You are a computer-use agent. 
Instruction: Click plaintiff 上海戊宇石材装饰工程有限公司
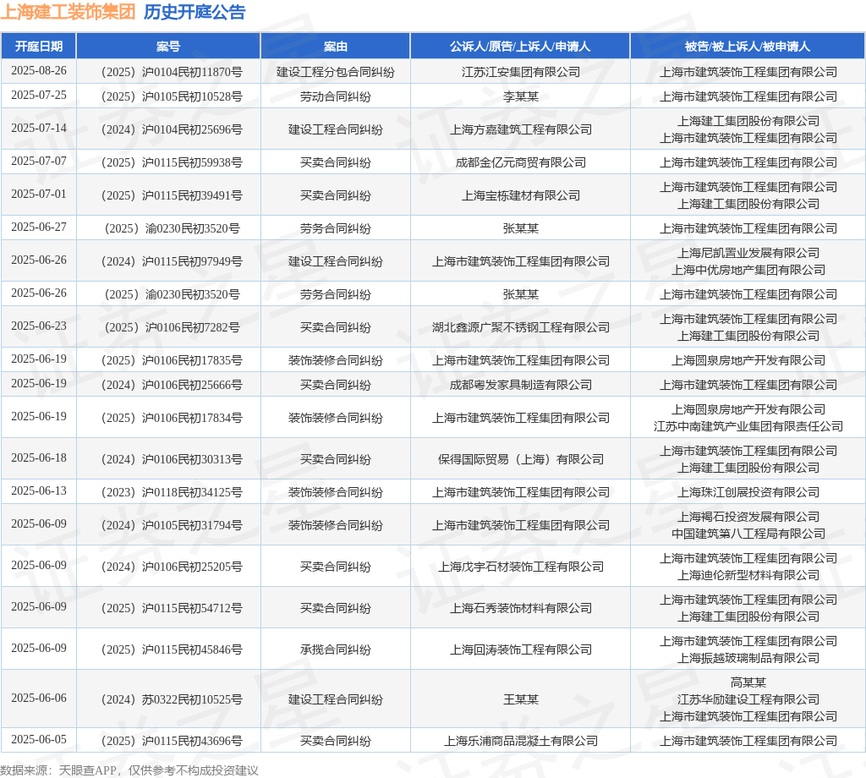520,567
